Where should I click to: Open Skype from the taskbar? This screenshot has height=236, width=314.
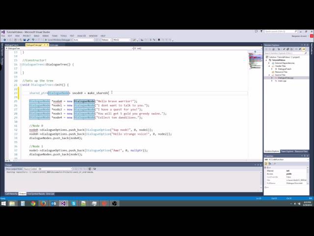[74, 204]
